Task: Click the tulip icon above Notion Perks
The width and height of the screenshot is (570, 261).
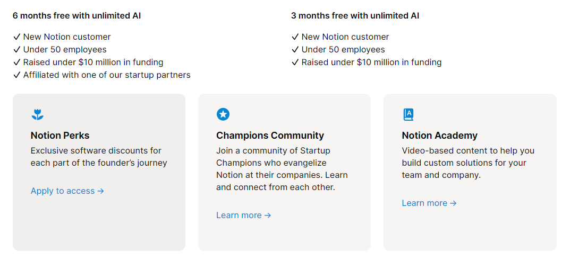Action: (37, 114)
